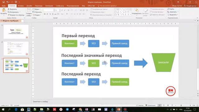Viewport: 199px width, 112px height.
Task: Open taskbar search
Action: coord(9,109)
